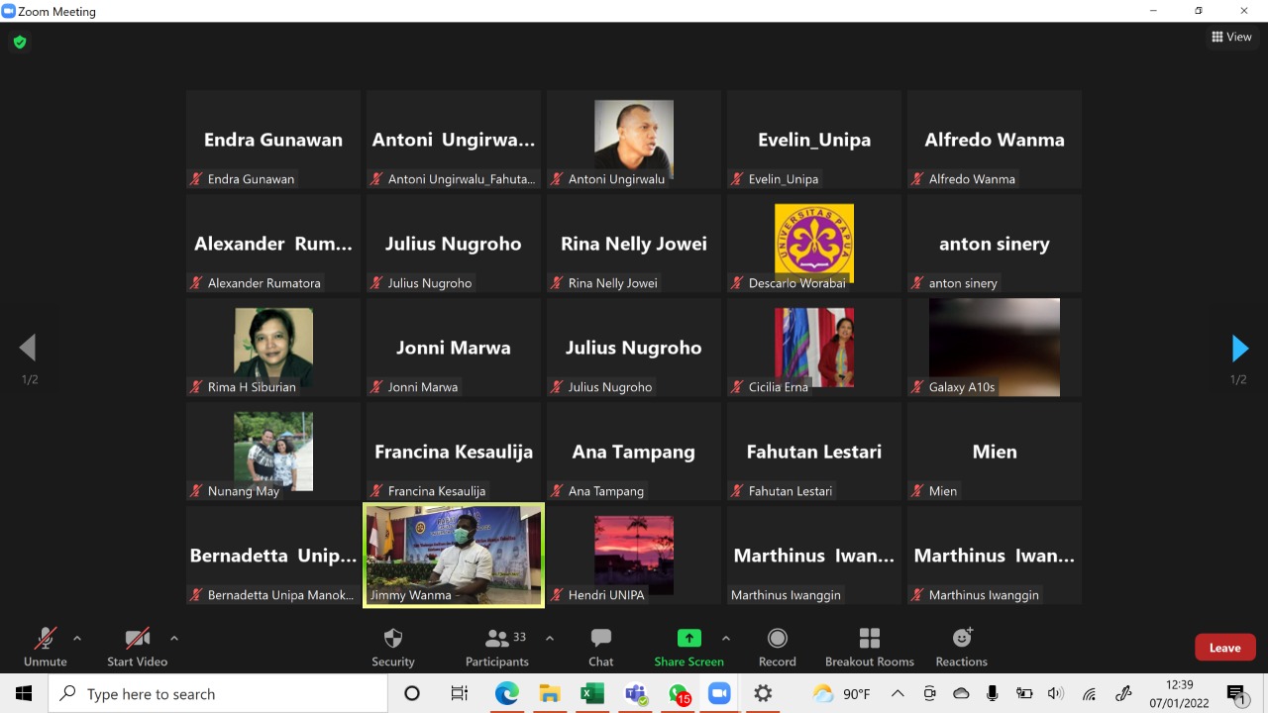Unmute the microphone
Image resolution: width=1268 pixels, height=713 pixels.
(46, 646)
